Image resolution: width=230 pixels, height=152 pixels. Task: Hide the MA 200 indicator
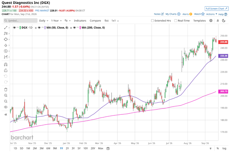74,28
